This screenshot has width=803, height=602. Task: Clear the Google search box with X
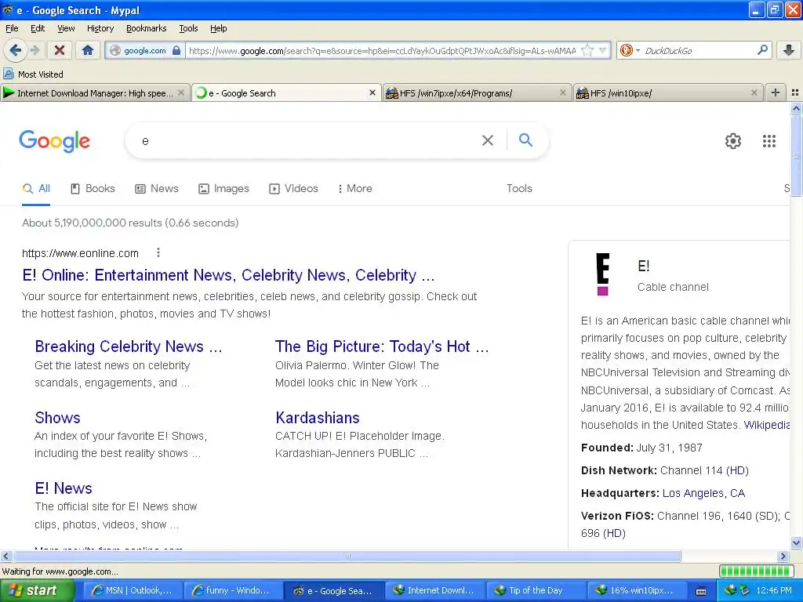point(488,140)
